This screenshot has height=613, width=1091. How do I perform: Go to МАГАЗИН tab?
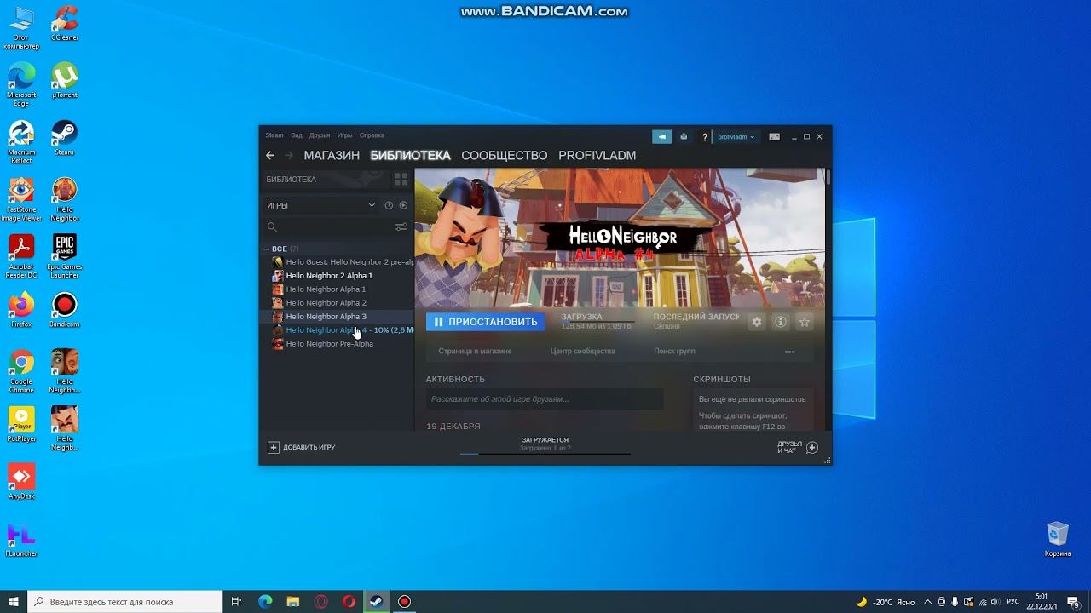[332, 156]
